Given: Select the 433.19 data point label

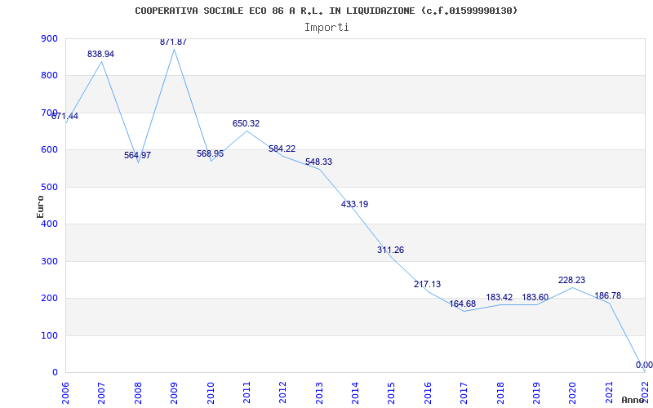Looking at the screenshot, I should [354, 204].
